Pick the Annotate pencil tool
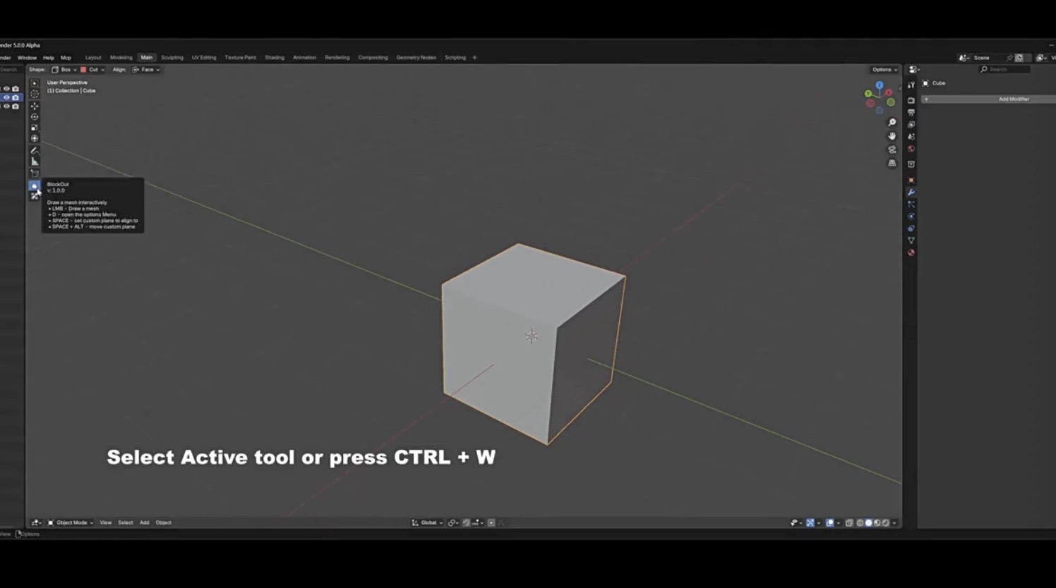 [x=35, y=150]
